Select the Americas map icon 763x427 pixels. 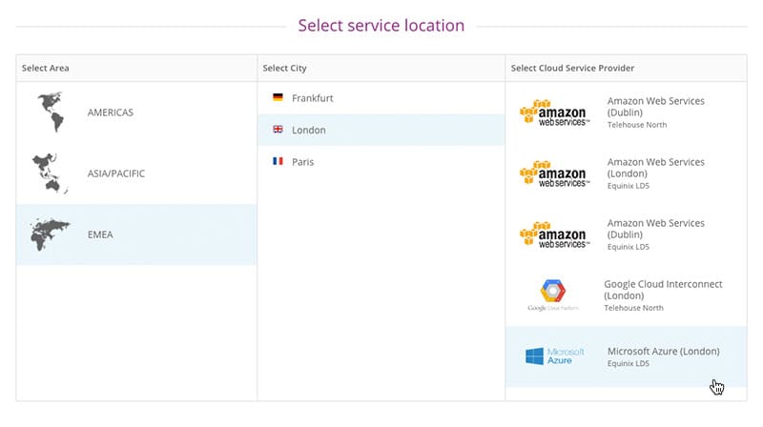coord(52,112)
